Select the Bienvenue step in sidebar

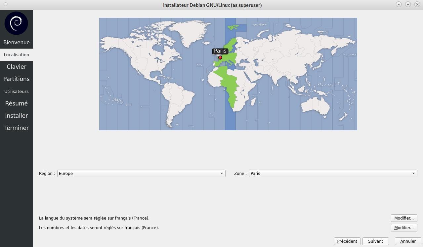click(17, 42)
